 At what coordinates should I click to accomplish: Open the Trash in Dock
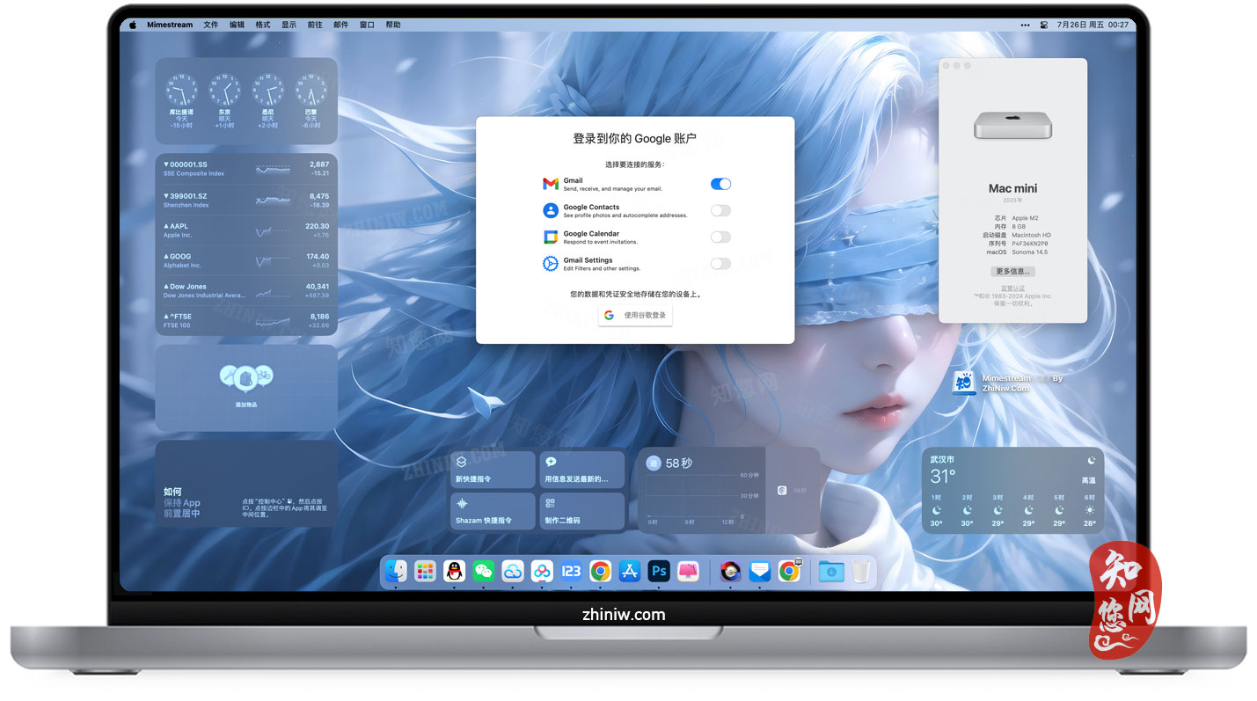pos(861,571)
